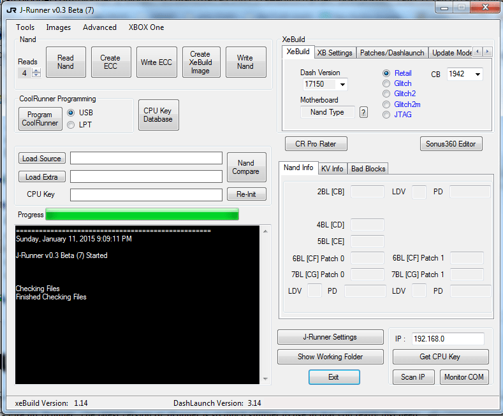
Task: Click the green Progress bar
Action: click(x=142, y=215)
